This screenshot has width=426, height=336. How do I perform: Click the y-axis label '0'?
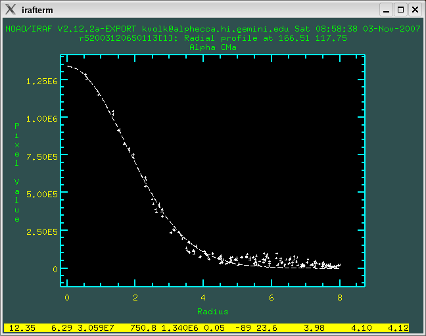point(55,270)
